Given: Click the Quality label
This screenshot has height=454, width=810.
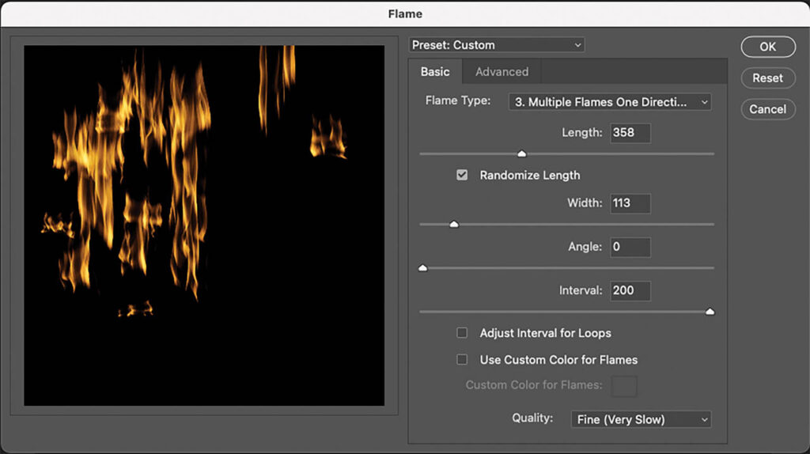Looking at the screenshot, I should tap(532, 418).
